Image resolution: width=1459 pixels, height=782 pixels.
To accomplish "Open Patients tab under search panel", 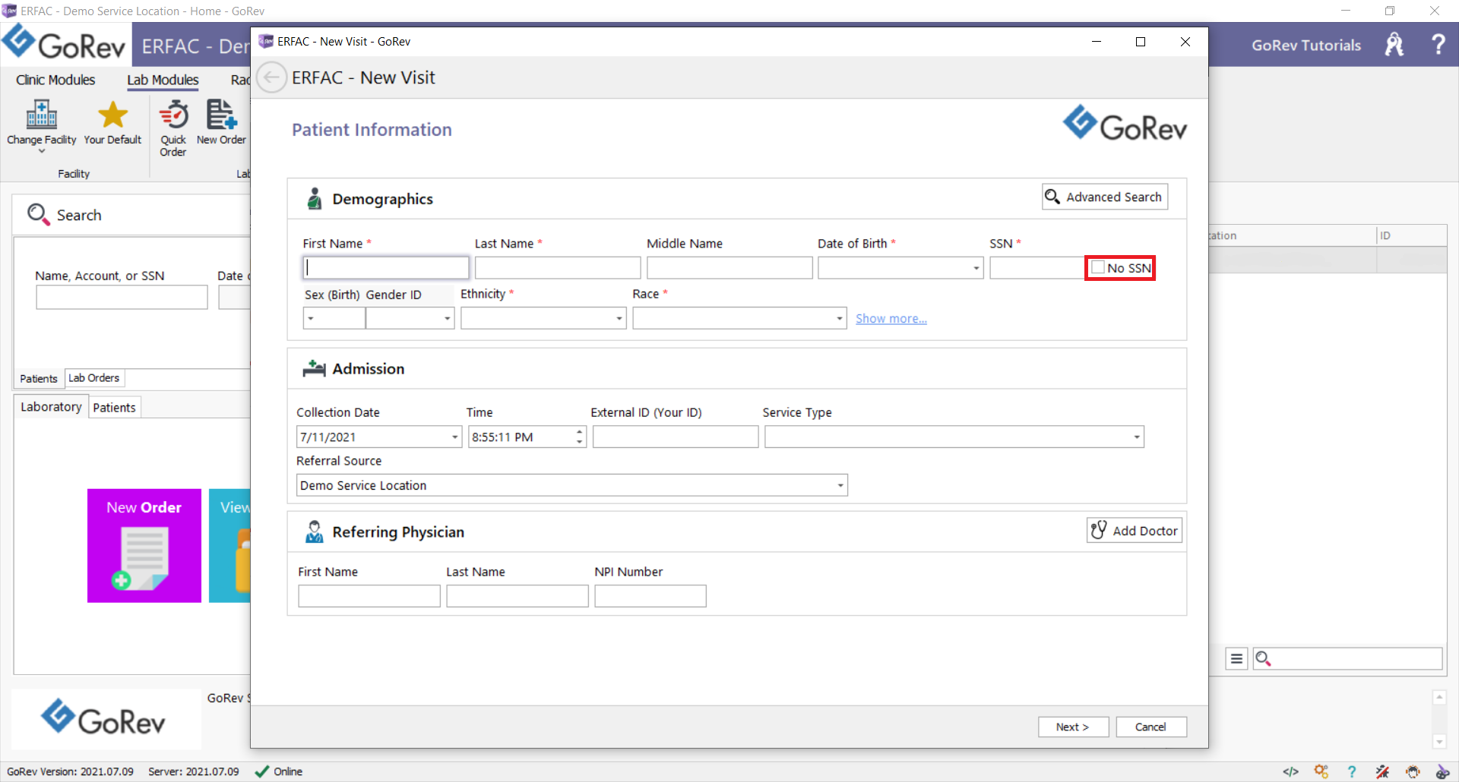I will tap(39, 378).
